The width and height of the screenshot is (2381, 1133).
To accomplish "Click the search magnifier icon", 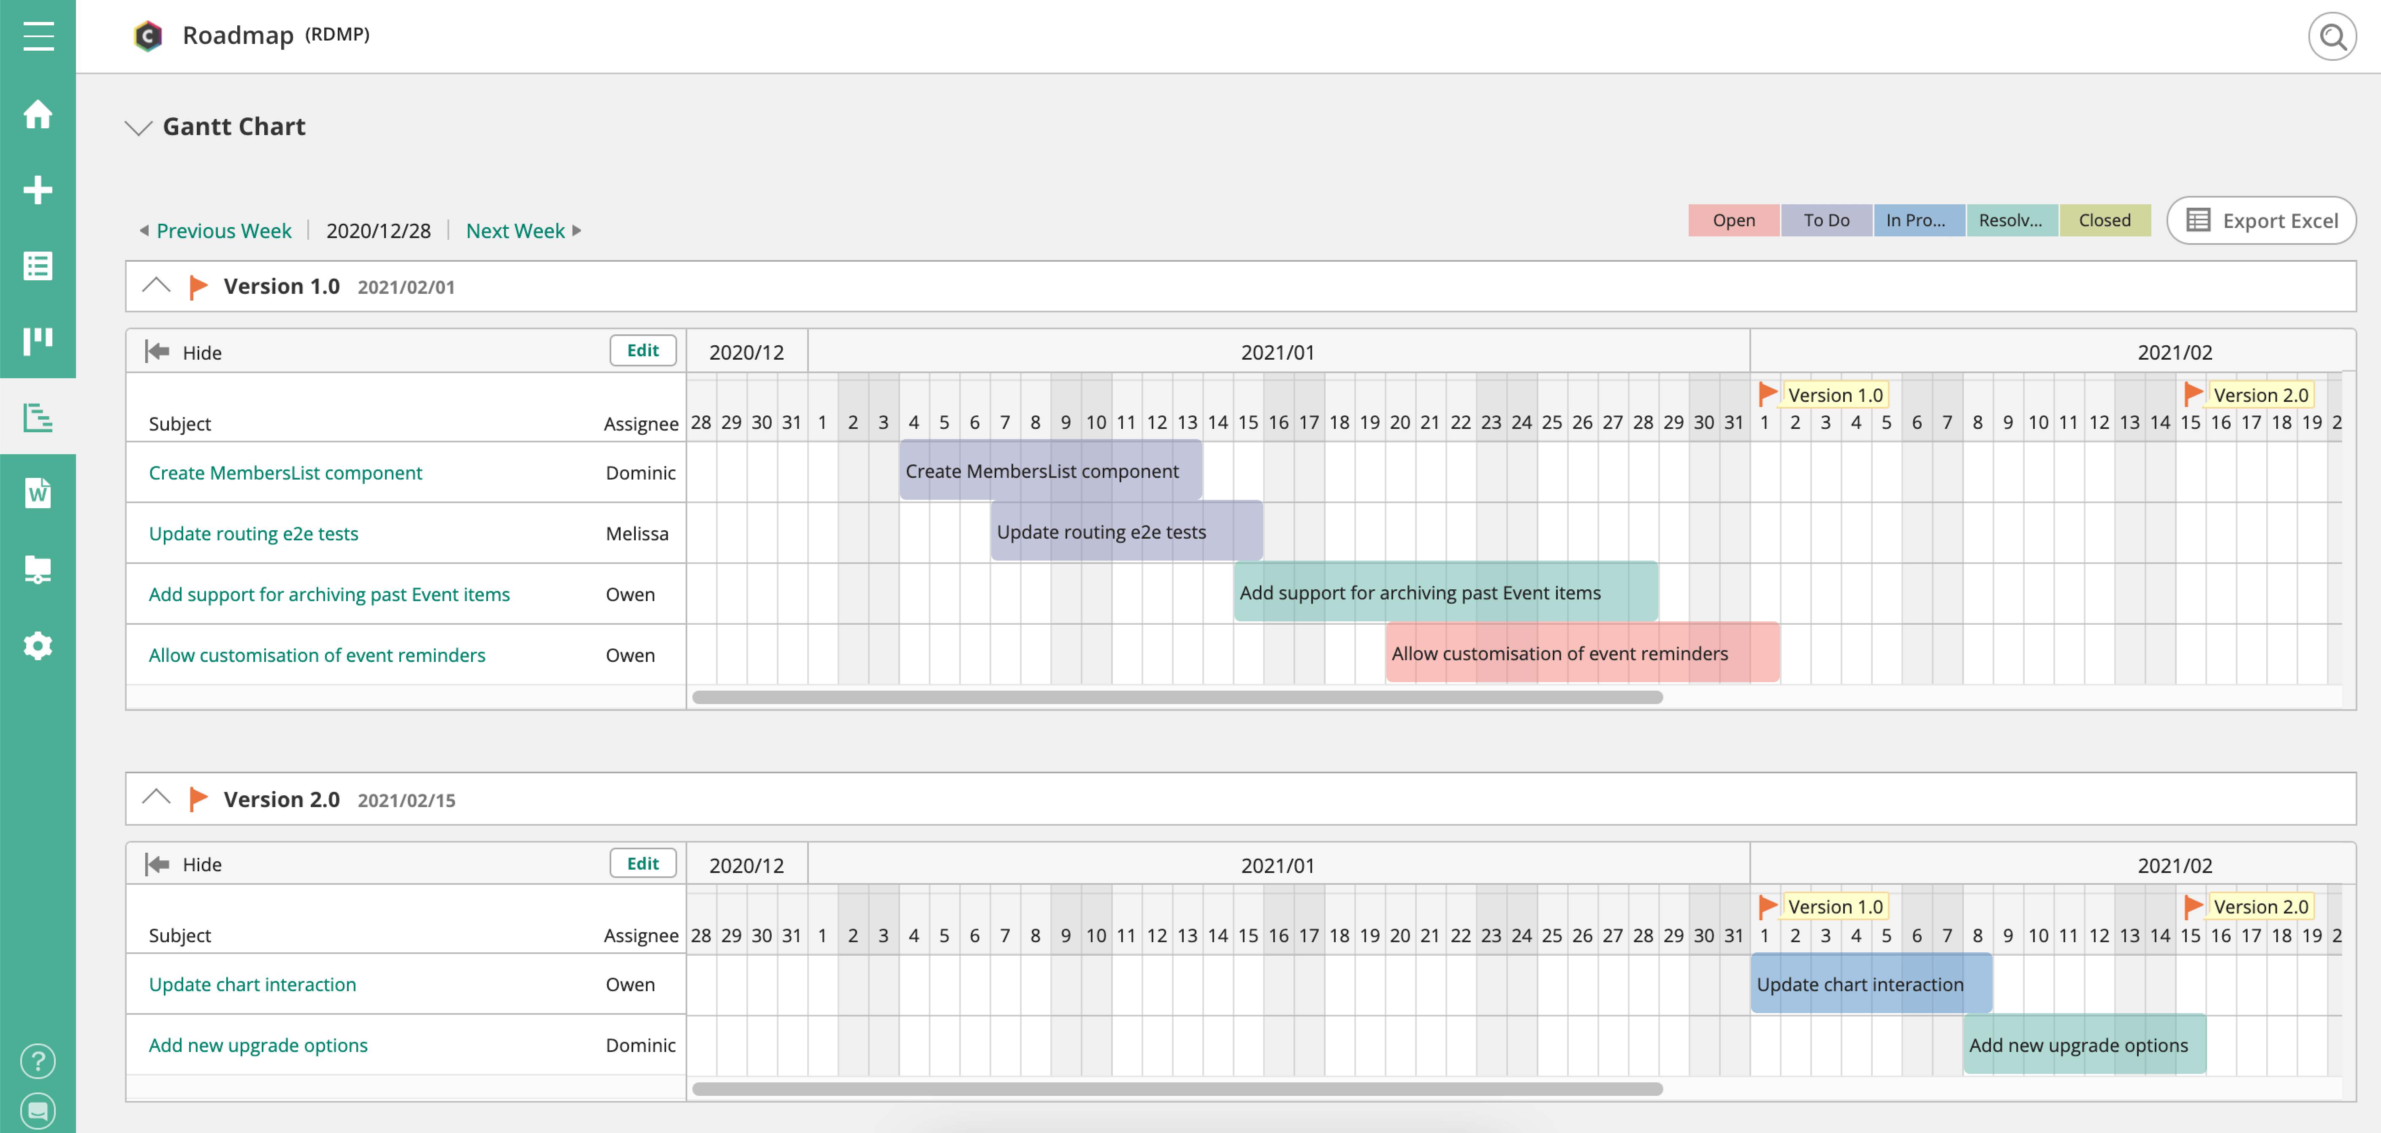I will pos(2332,37).
